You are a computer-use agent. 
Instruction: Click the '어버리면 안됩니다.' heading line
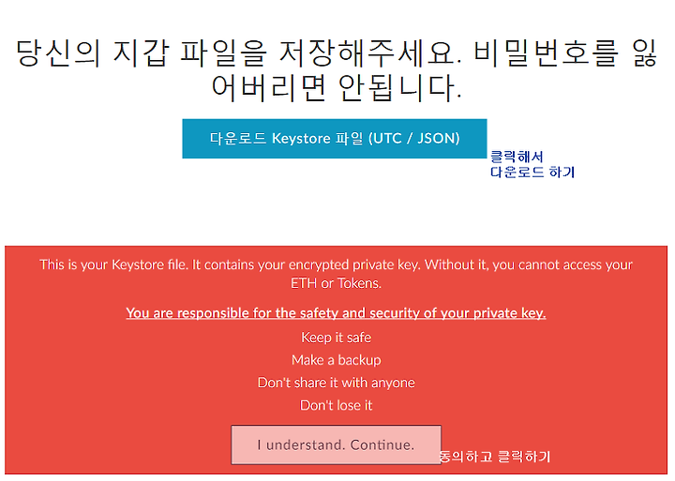[337, 88]
